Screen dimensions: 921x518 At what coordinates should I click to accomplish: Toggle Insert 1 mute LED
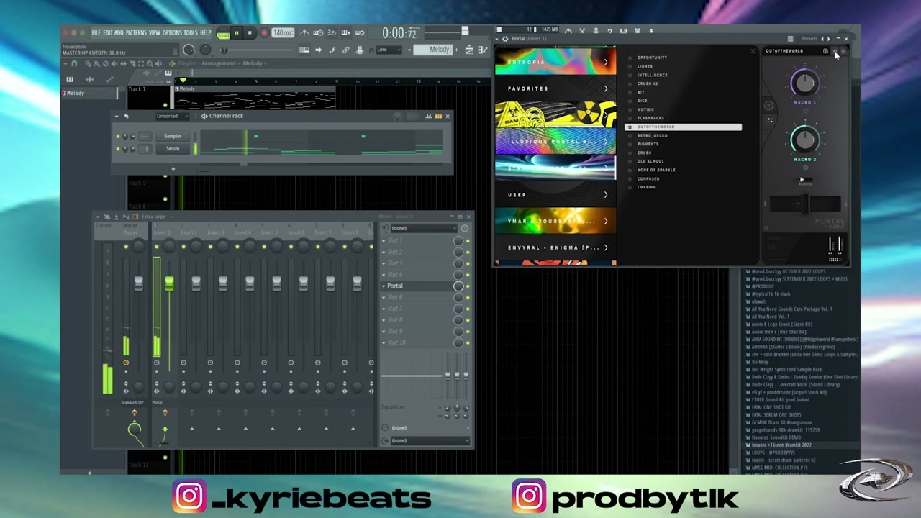click(156, 247)
